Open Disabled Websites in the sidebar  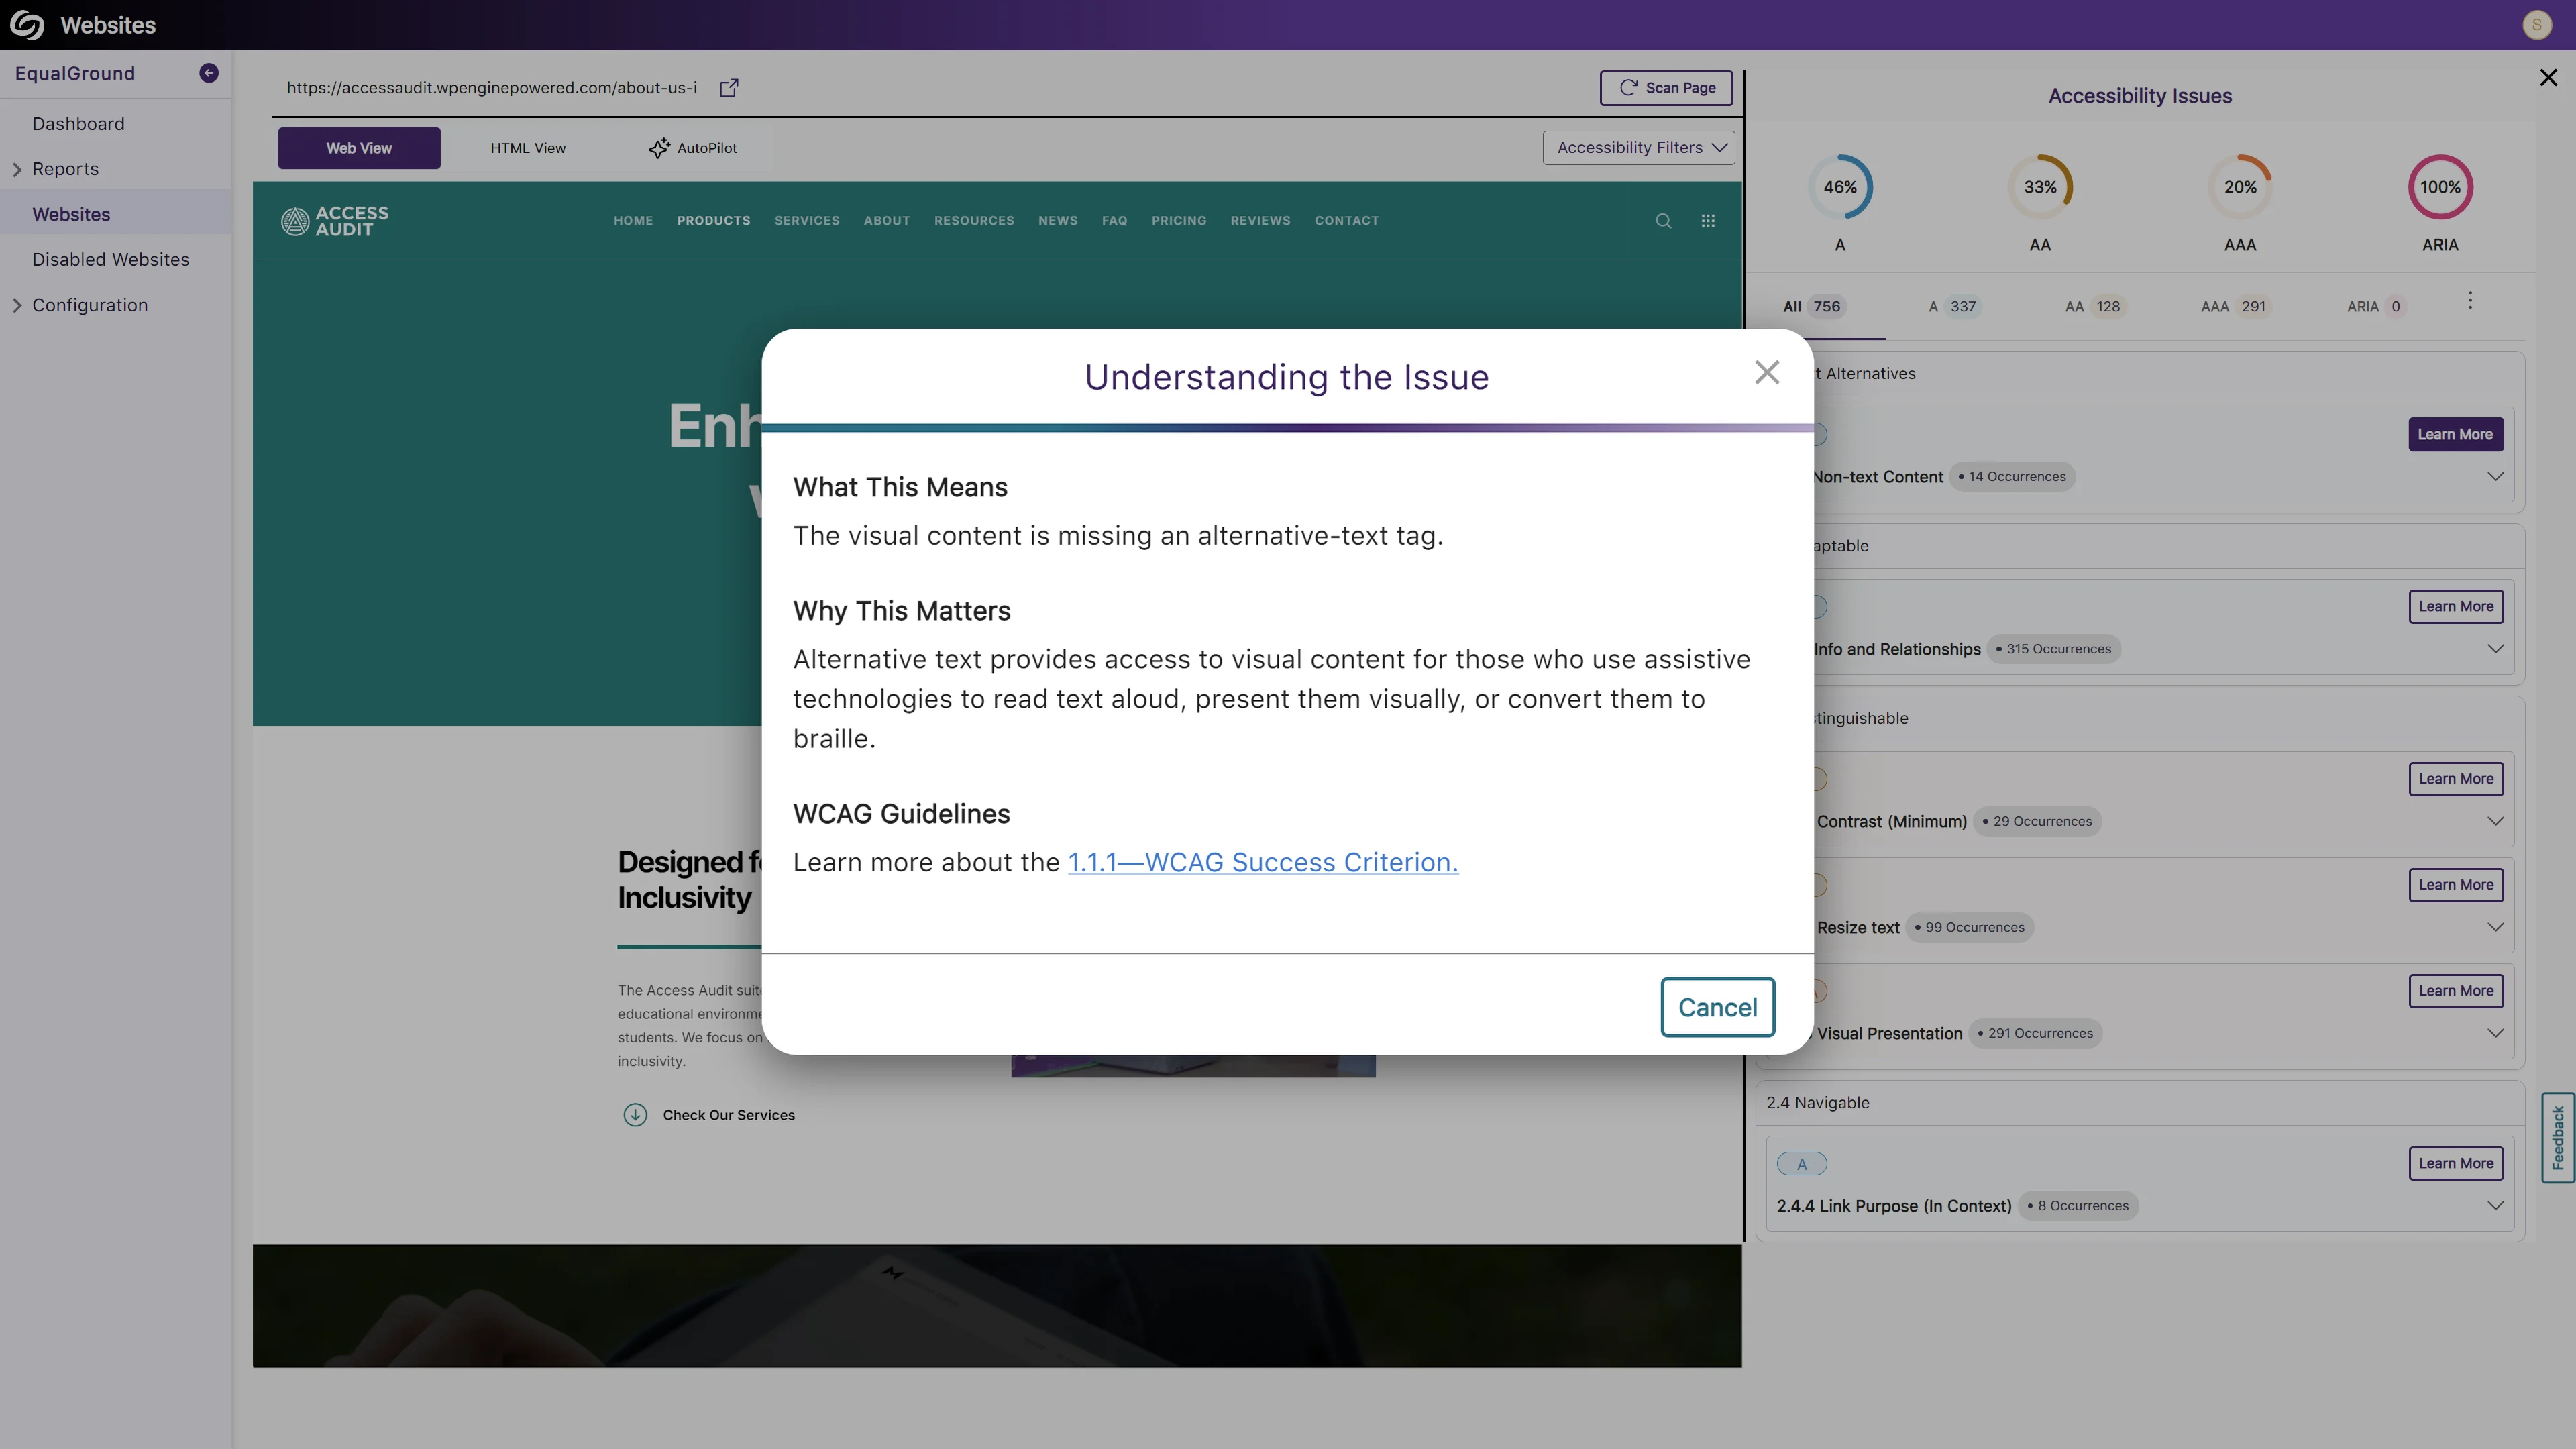111,260
